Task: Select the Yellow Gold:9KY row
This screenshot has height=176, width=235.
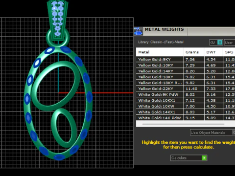Action: click(186, 59)
